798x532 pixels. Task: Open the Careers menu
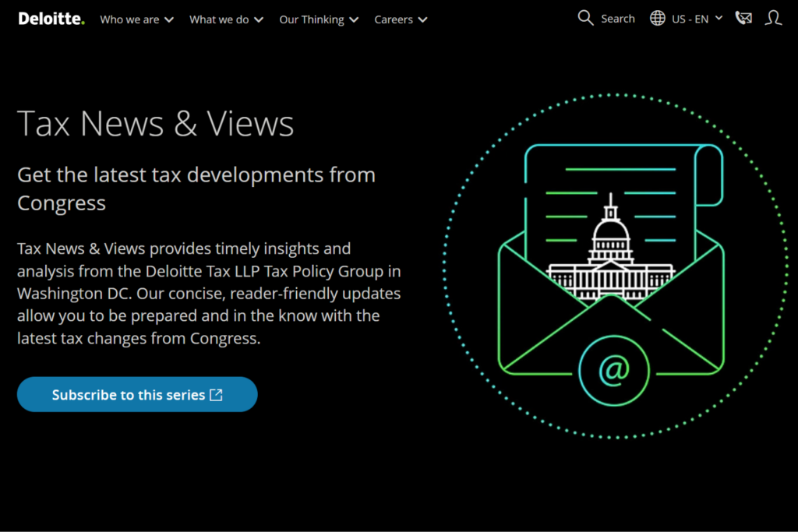[x=401, y=19]
